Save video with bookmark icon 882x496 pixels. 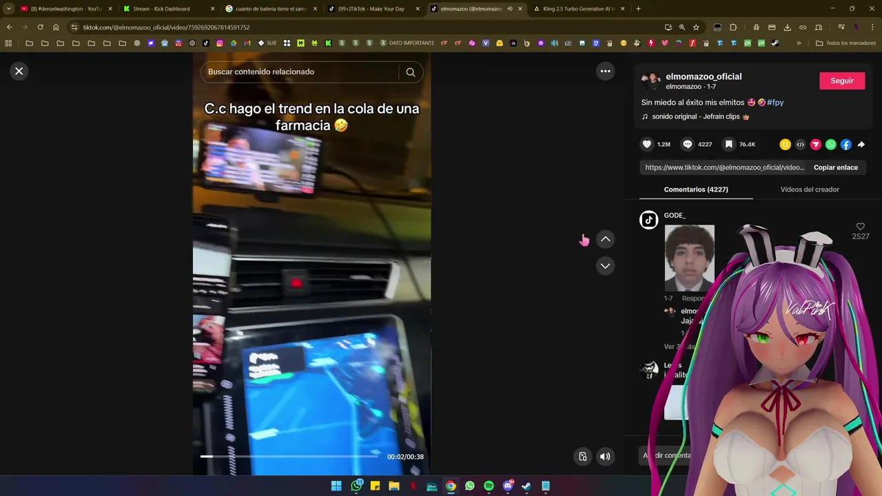click(x=728, y=144)
